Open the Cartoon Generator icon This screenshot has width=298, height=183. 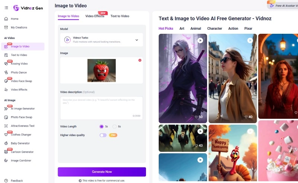click(6, 152)
